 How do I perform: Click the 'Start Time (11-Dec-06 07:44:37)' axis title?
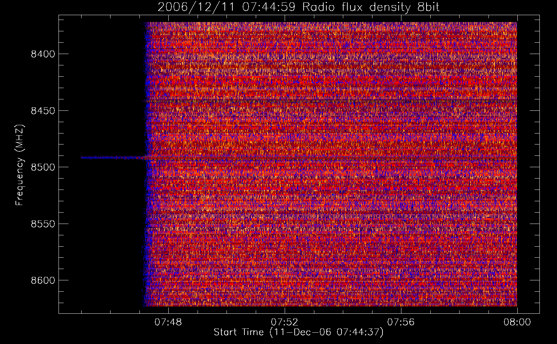298,332
